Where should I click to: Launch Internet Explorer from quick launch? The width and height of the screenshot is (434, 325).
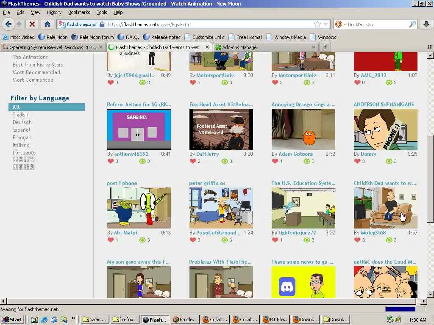click(44, 319)
